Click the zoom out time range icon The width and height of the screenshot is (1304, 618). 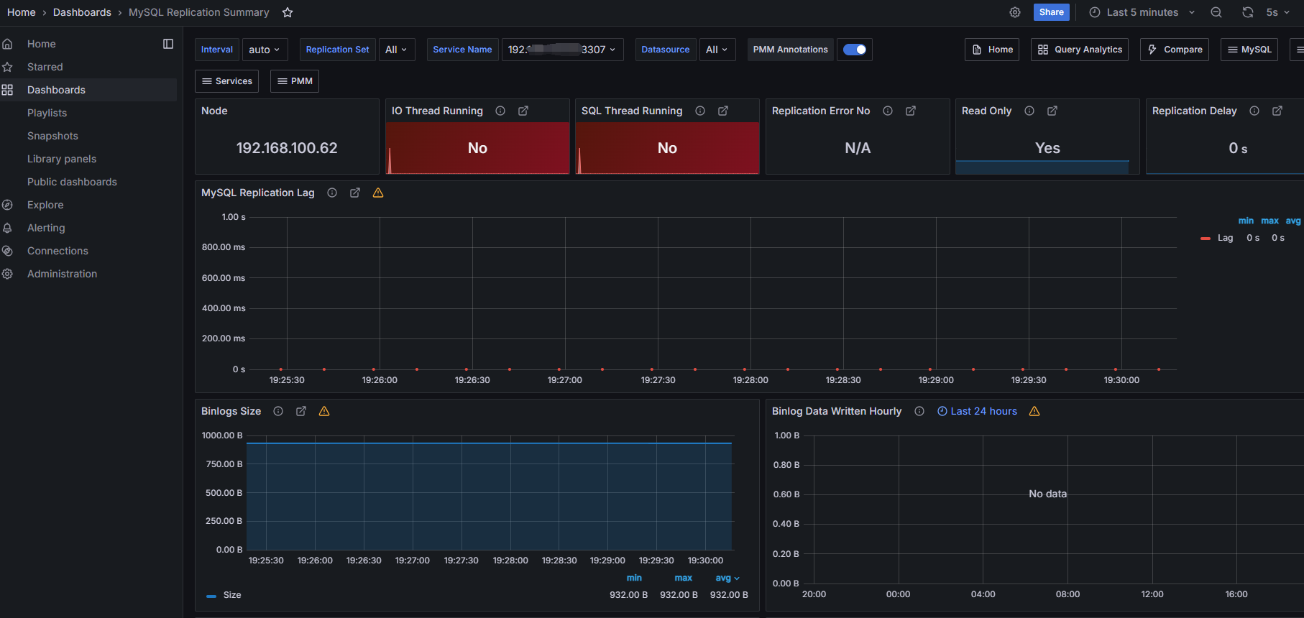[x=1216, y=12]
